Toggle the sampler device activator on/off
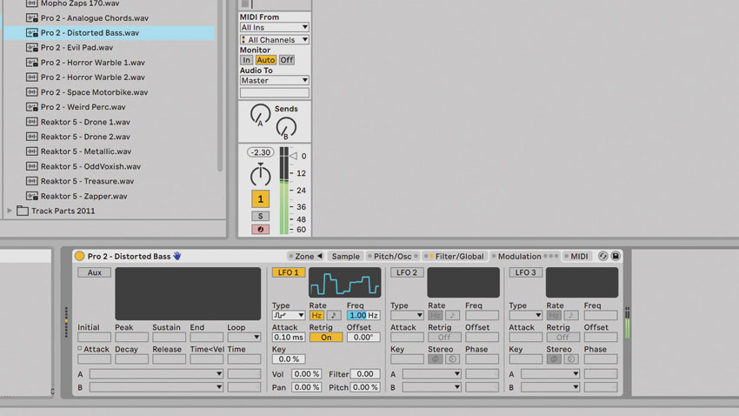This screenshot has height=416, width=739. (79, 256)
